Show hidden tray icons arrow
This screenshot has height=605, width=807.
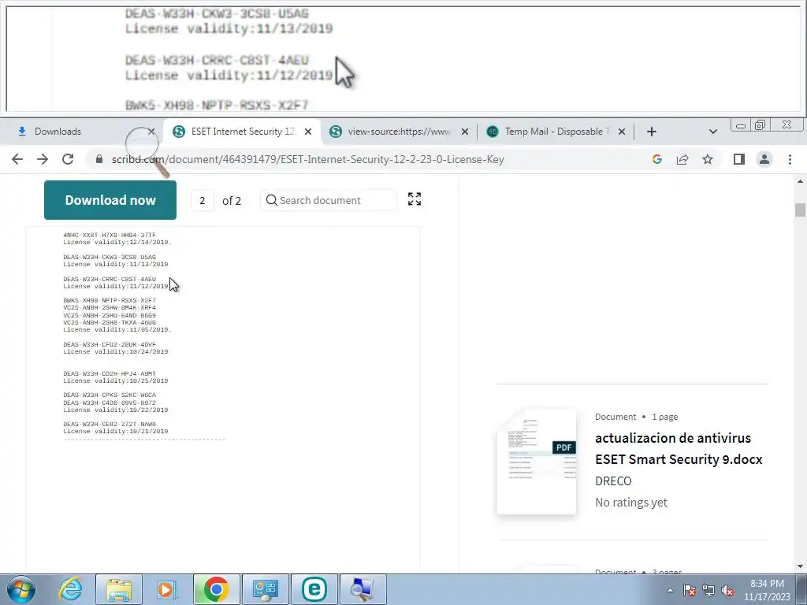[x=670, y=590]
